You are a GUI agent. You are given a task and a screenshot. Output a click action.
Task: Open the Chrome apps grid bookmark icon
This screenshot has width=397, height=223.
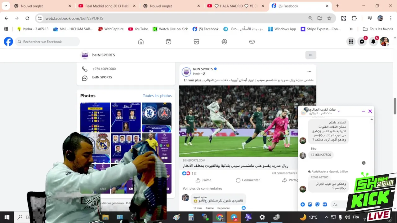pyautogui.click(x=6, y=29)
